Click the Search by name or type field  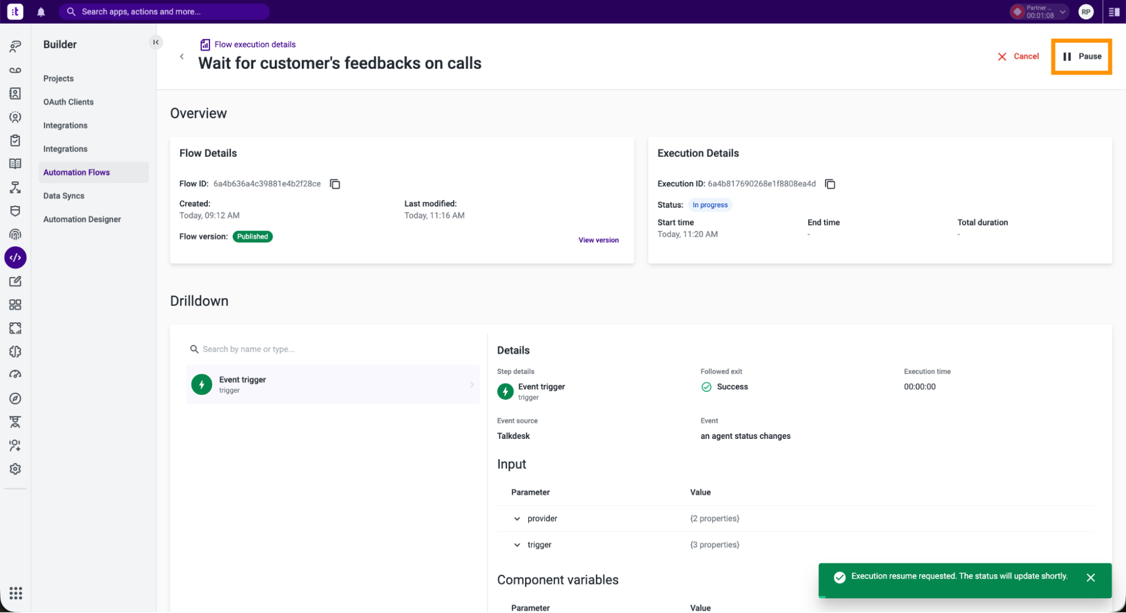pyautogui.click(x=332, y=349)
